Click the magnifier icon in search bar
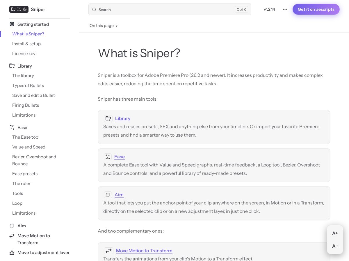This screenshot has height=261, width=349. [x=94, y=10]
